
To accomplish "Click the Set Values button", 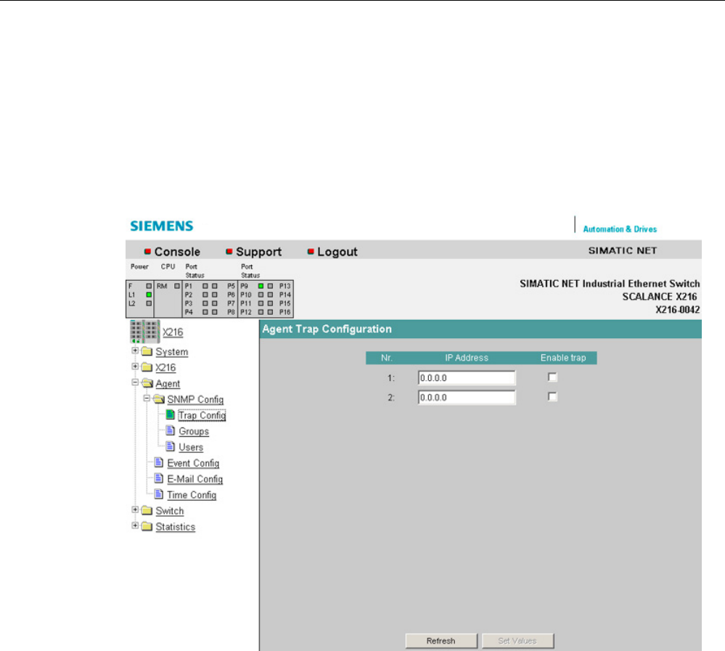I will pos(517,641).
